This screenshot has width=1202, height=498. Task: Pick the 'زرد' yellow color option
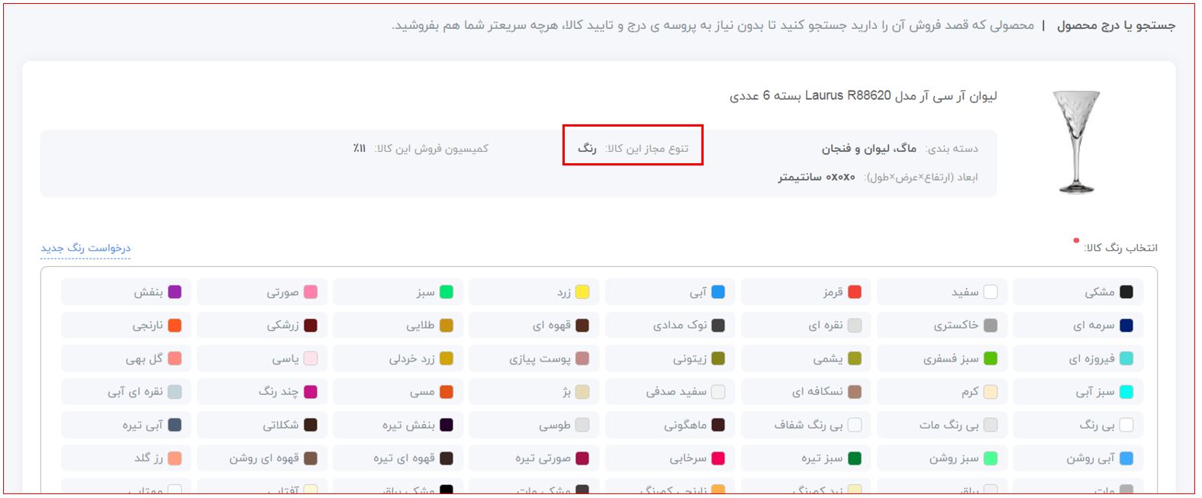click(x=533, y=292)
